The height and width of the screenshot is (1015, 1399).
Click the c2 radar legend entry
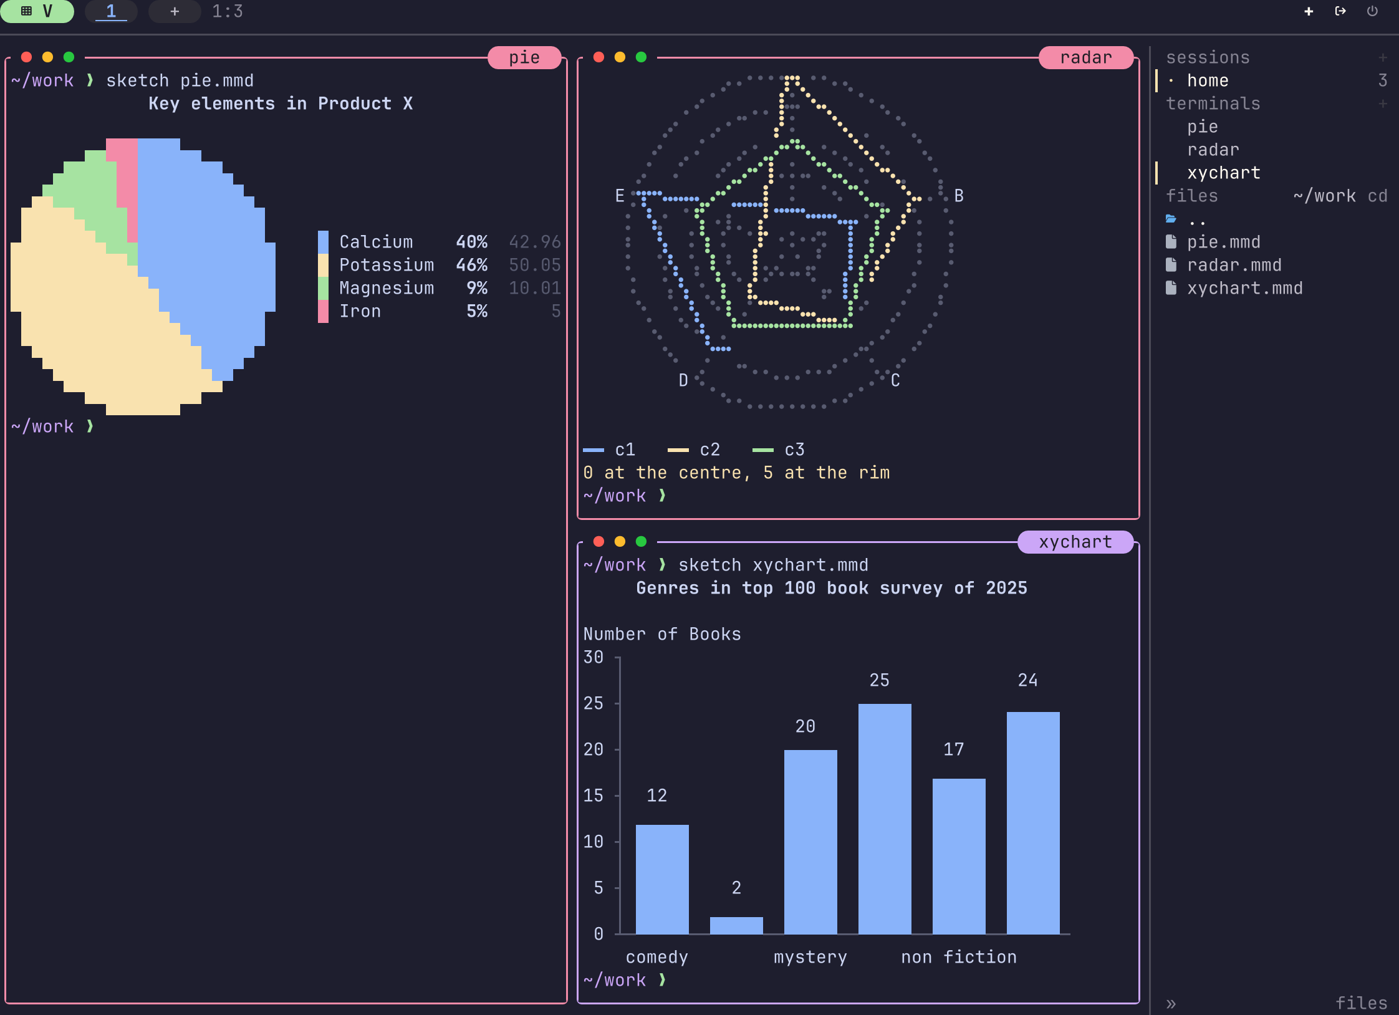pyautogui.click(x=694, y=450)
